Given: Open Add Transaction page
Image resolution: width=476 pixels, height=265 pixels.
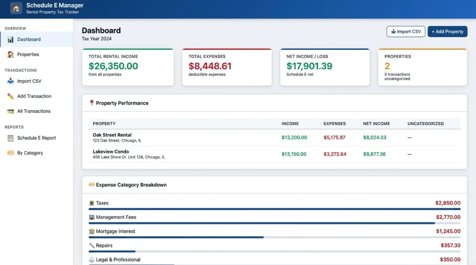Looking at the screenshot, I should [37, 96].
